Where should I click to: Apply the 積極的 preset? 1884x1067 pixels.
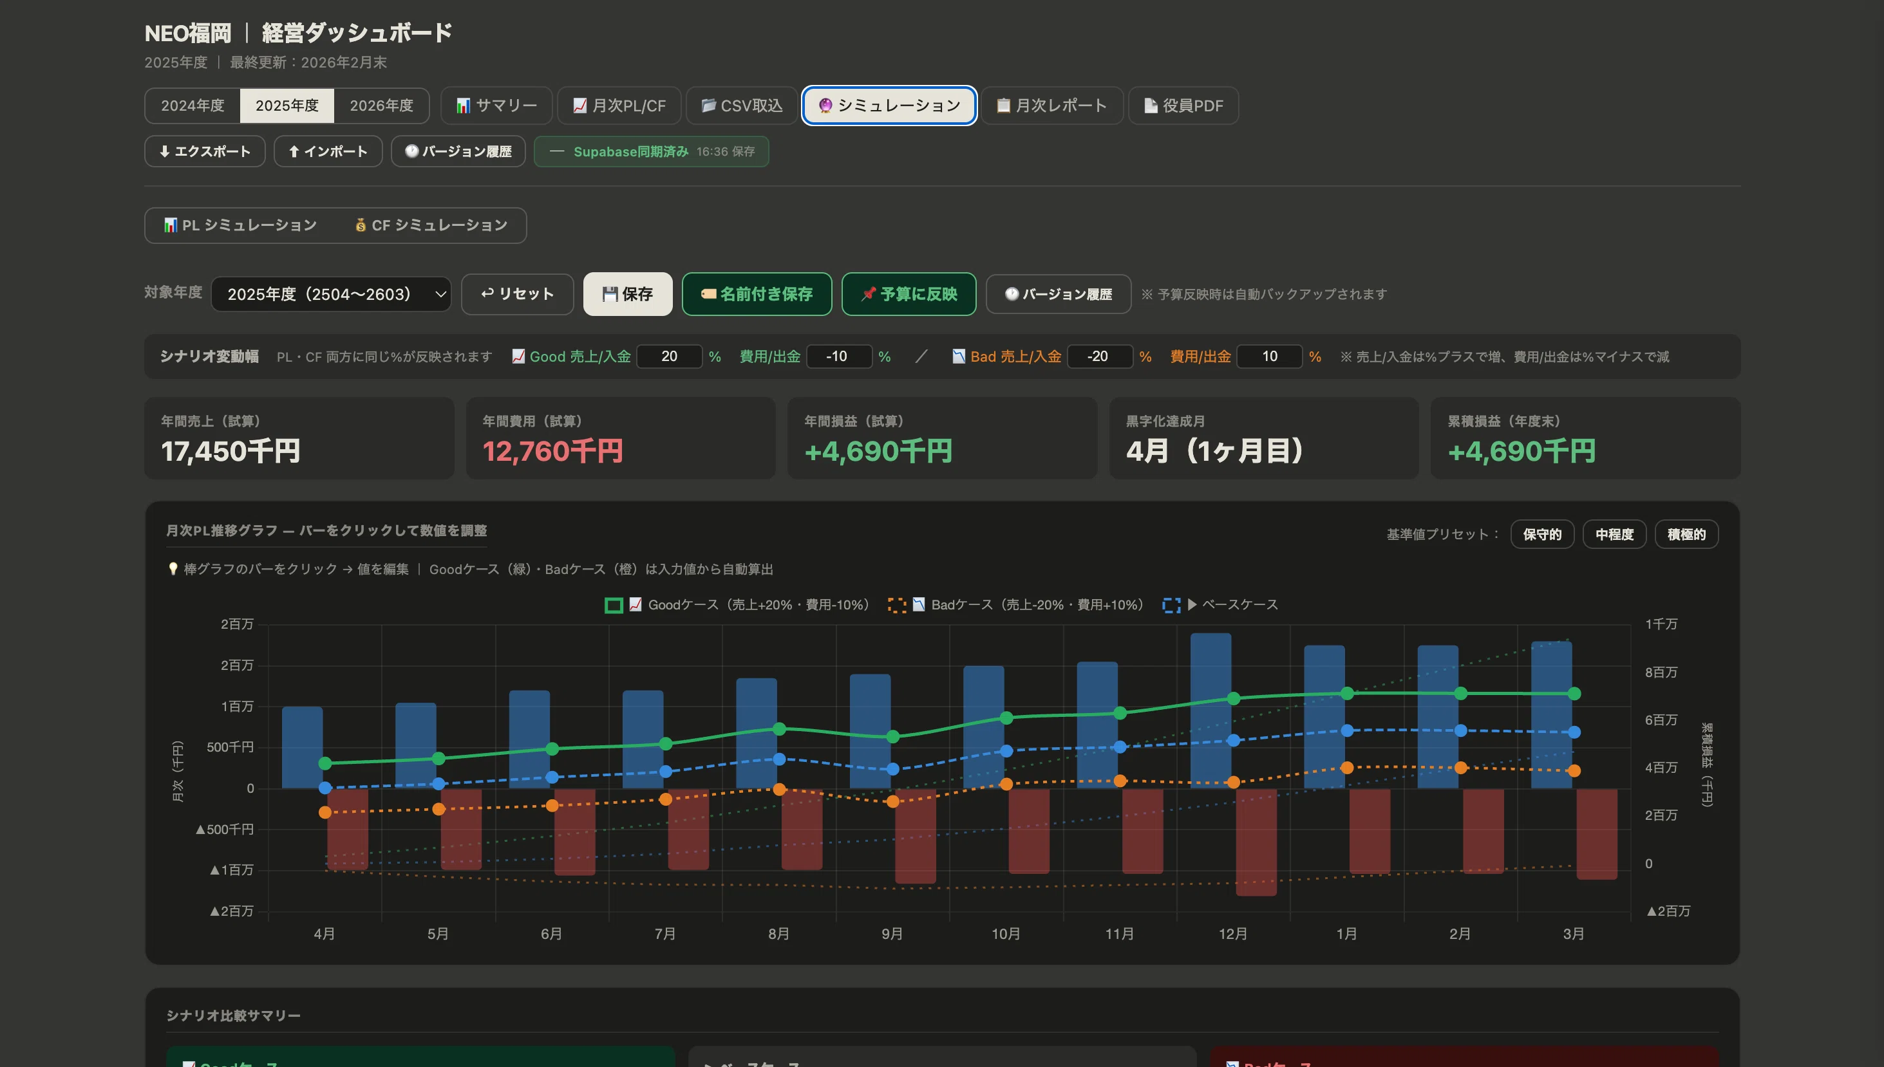coord(1686,534)
